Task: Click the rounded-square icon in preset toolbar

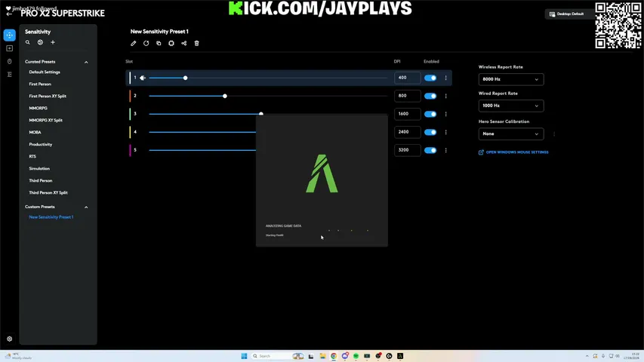Action: click(171, 43)
